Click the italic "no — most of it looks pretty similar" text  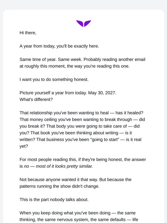coord(58,166)
